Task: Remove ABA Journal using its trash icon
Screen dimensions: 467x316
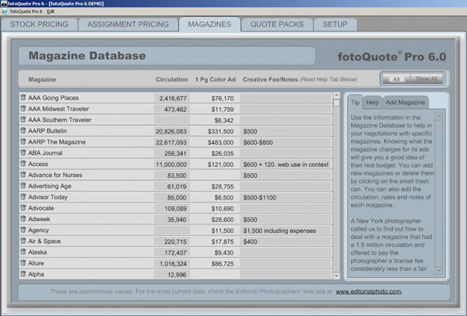Action: click(24, 154)
